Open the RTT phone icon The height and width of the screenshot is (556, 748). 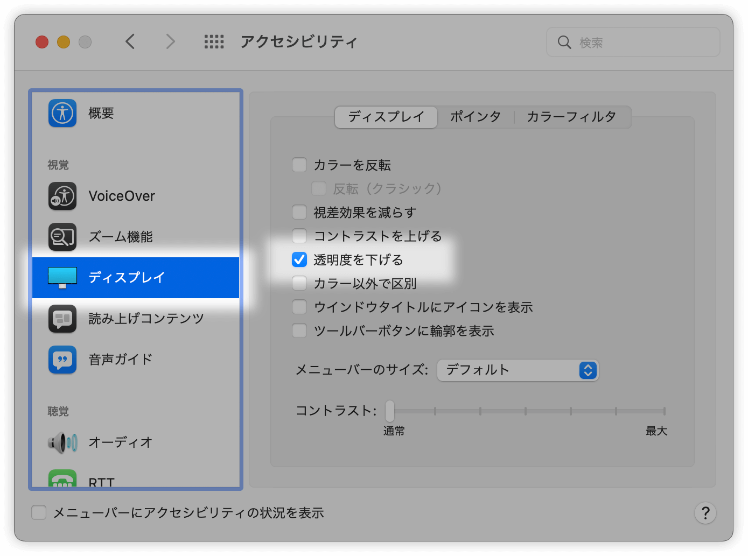(x=62, y=478)
